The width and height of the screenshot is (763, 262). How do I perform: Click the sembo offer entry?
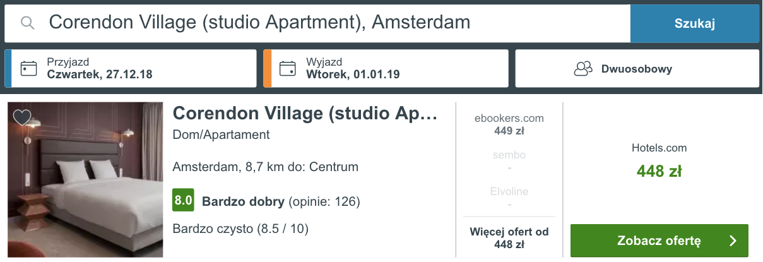coord(509,160)
